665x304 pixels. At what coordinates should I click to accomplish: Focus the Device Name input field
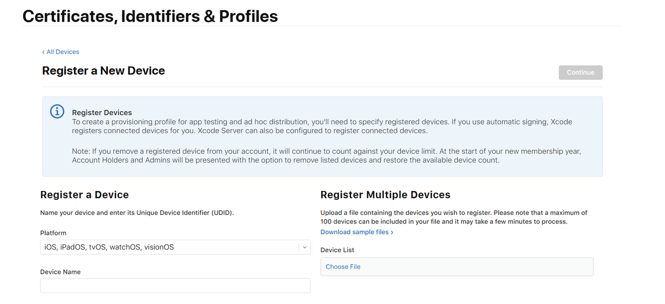[175, 286]
